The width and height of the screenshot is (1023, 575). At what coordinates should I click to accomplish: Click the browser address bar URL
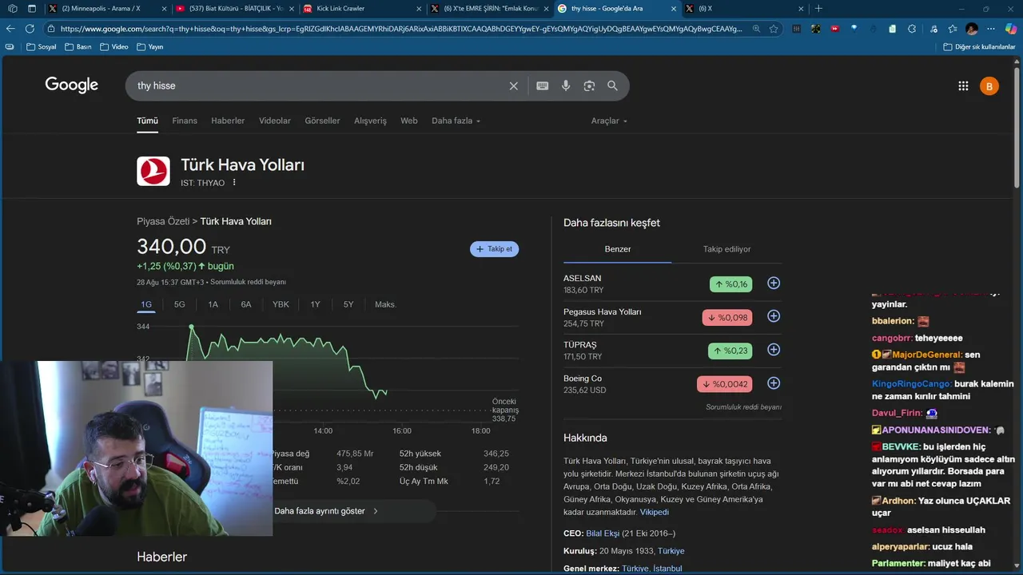[x=400, y=29]
